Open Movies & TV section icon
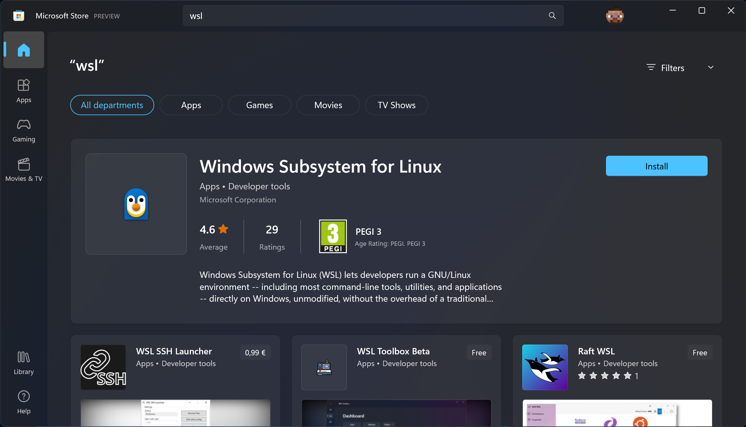Viewport: 746px width, 427px height. [x=23, y=163]
